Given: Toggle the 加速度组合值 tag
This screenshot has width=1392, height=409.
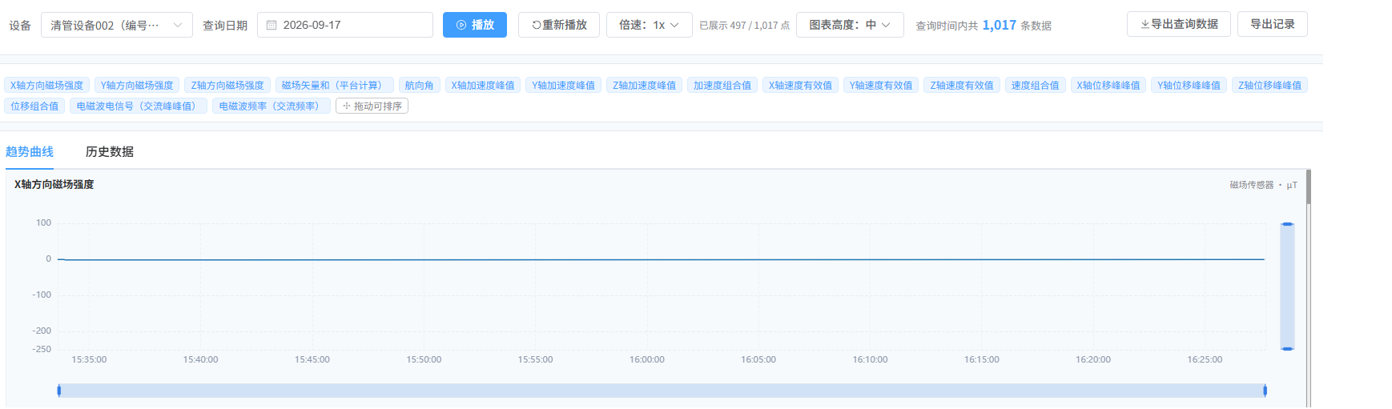Looking at the screenshot, I should coord(722,85).
